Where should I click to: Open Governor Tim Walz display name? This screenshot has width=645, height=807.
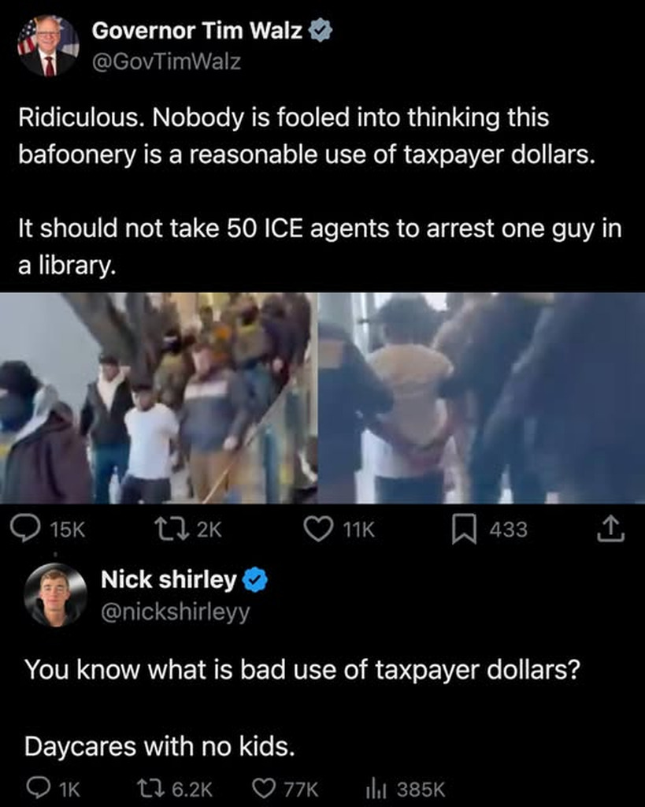point(197,31)
